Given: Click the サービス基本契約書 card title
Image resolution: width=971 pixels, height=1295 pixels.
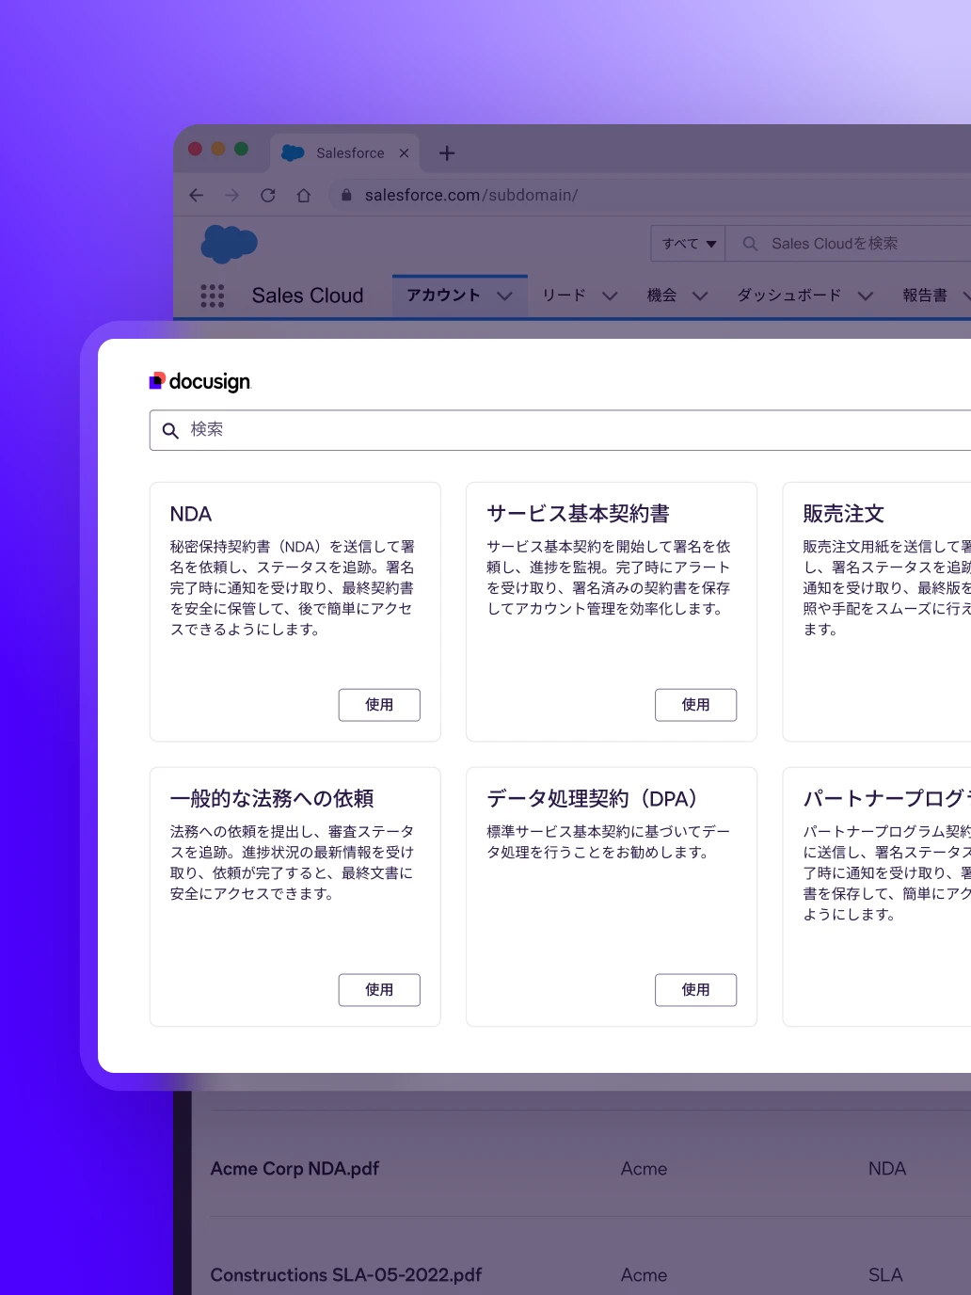Looking at the screenshot, I should coord(578,514).
